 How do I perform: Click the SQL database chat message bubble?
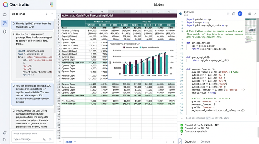point(33,94)
